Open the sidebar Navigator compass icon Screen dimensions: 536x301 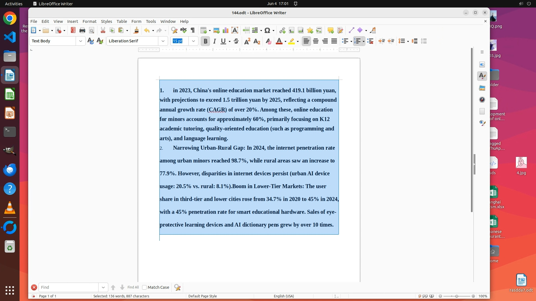(x=482, y=99)
